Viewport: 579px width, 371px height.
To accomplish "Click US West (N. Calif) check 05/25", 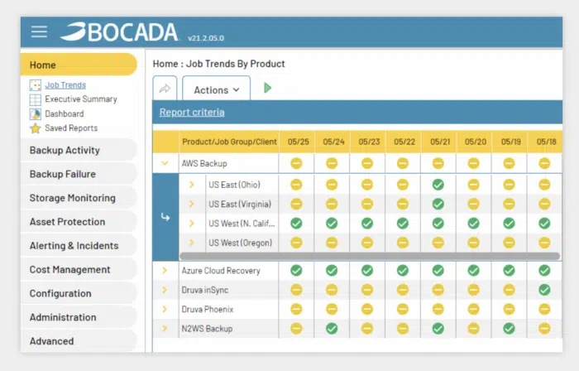I will [x=296, y=224].
